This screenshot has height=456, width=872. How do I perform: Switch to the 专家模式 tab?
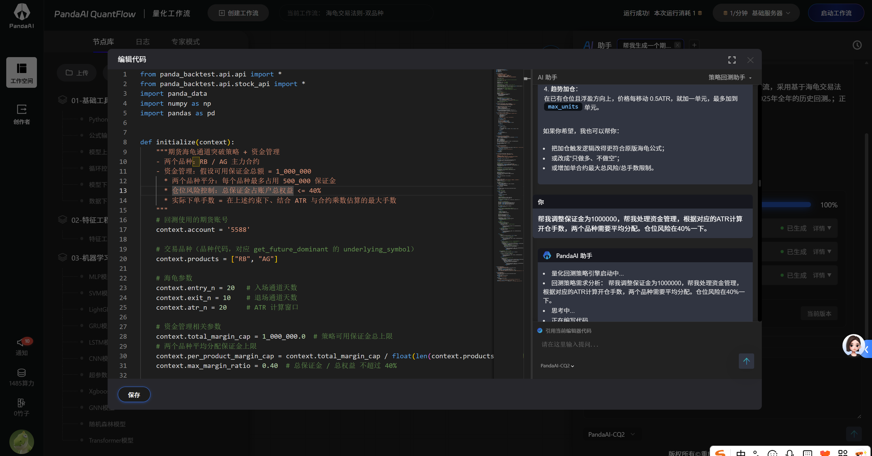185,42
